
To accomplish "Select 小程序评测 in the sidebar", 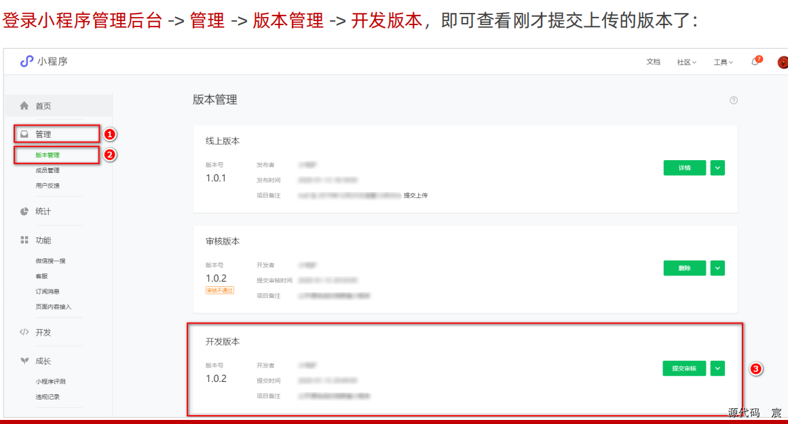I will coord(50,381).
